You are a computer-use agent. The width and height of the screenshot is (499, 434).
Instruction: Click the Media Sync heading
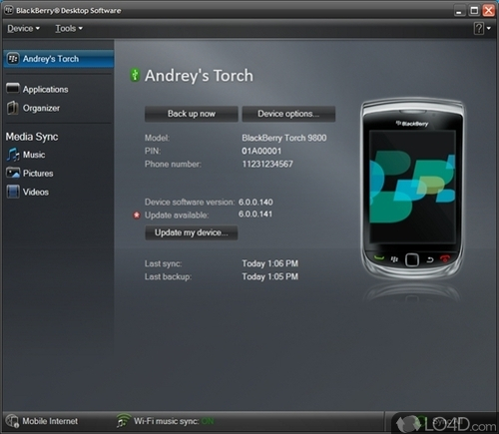pos(32,137)
